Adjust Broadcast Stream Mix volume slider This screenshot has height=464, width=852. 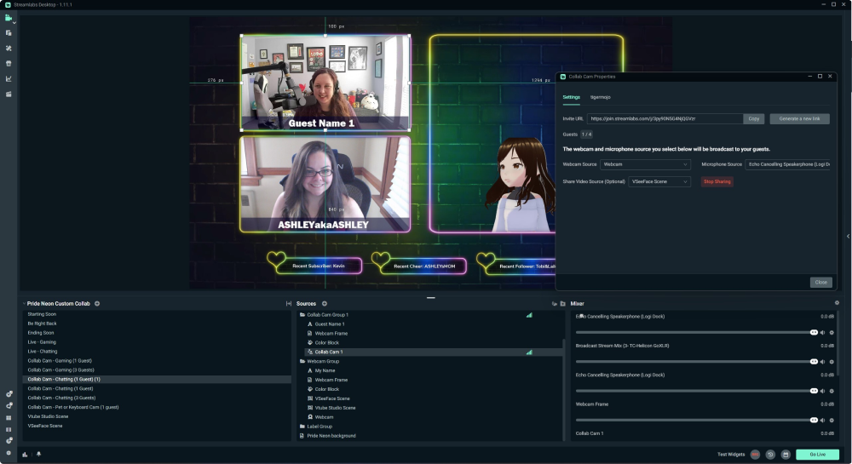[x=697, y=362]
